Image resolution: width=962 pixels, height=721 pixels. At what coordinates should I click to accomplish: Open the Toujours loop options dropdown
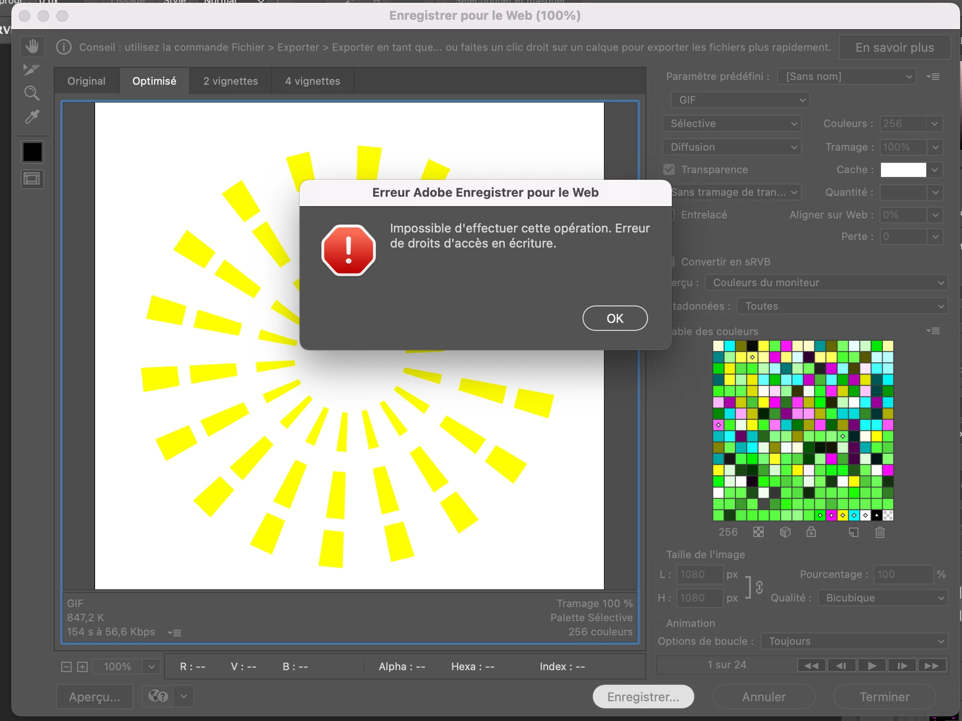pos(854,641)
